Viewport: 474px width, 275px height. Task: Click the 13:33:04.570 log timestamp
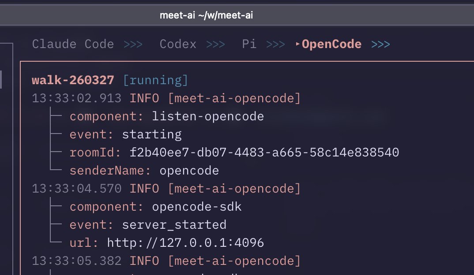(76, 189)
